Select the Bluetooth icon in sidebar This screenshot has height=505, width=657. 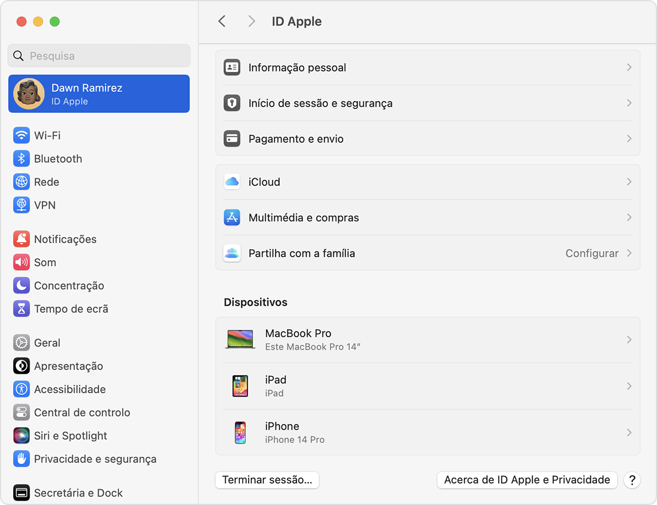[21, 159]
